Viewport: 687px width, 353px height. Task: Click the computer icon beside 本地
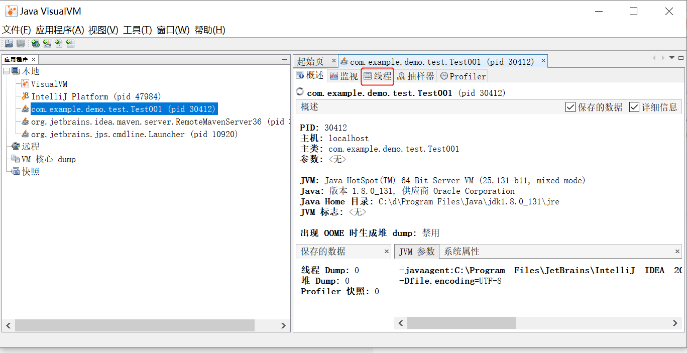click(x=16, y=71)
